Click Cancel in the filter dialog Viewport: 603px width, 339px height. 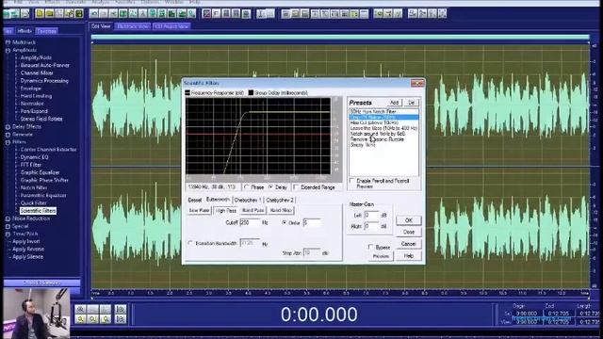click(408, 244)
